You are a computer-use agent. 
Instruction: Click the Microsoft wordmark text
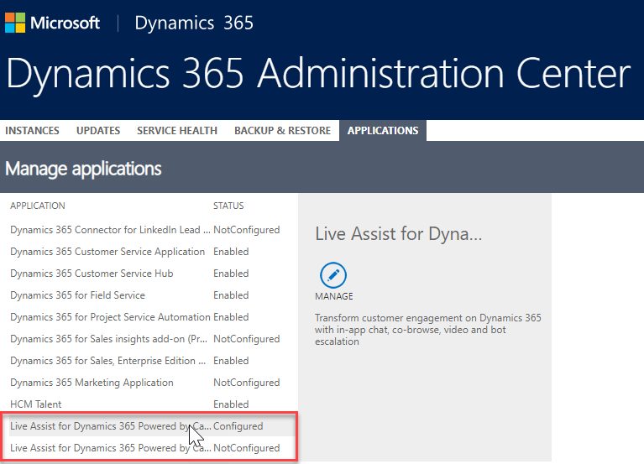(65, 23)
